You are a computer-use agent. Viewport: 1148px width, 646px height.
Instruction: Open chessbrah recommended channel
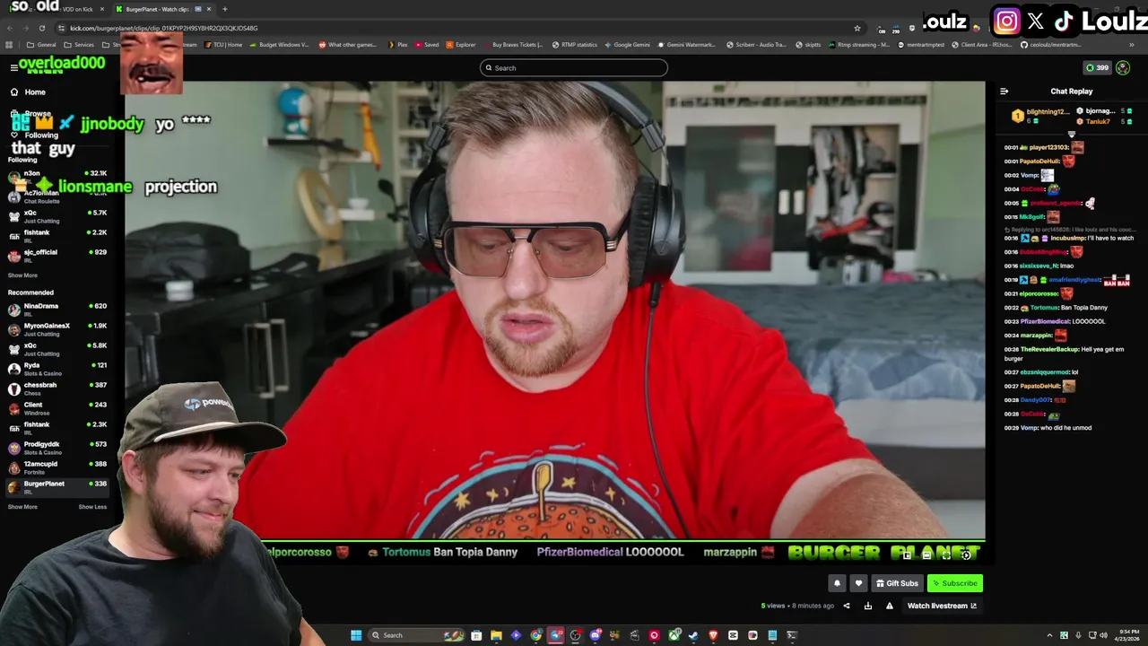pyautogui.click(x=57, y=388)
